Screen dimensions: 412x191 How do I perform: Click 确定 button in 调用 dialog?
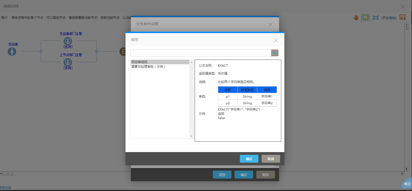click(x=249, y=159)
